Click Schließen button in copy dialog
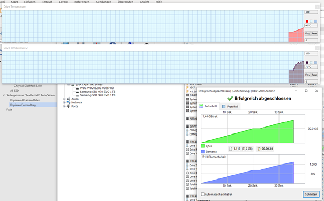 tap(311, 194)
